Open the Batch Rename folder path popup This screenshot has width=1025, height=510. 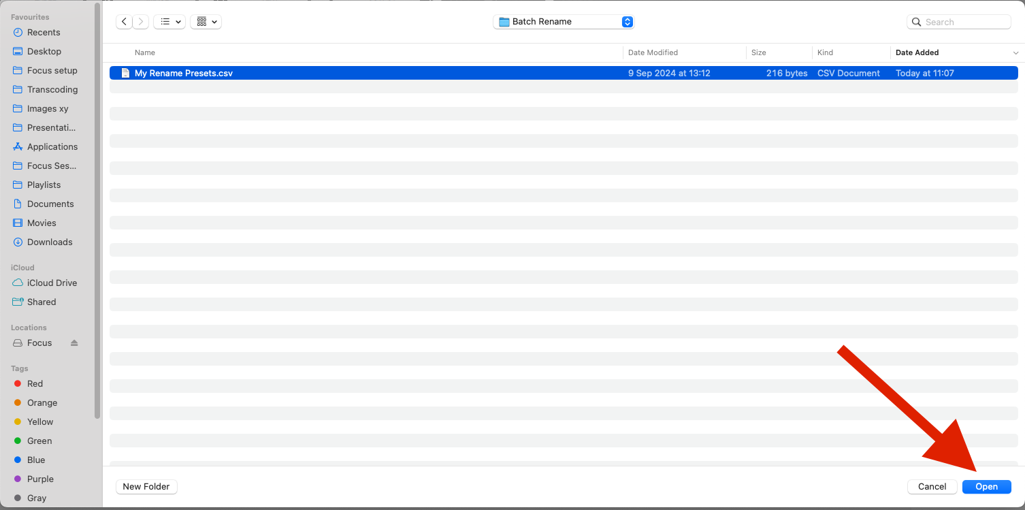coord(564,22)
